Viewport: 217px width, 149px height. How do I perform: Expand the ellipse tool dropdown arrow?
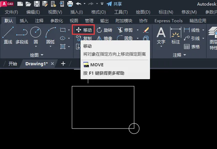click(x=69, y=38)
